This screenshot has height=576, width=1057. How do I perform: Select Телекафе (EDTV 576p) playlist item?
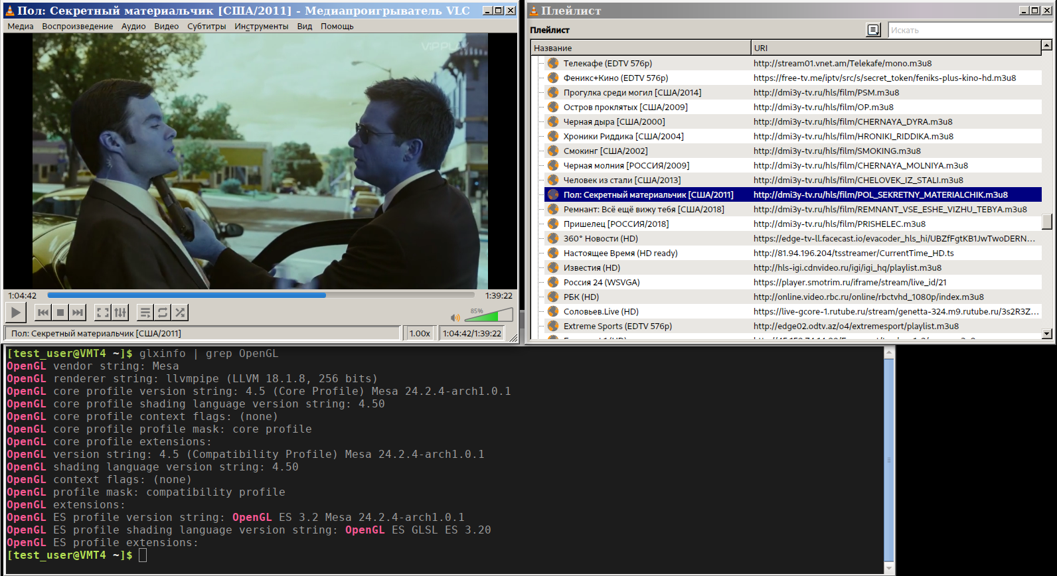(x=793, y=63)
